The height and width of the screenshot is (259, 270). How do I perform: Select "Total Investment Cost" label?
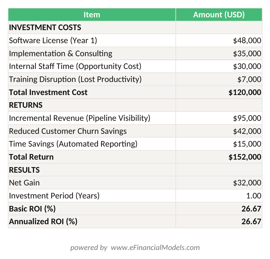(x=48, y=92)
